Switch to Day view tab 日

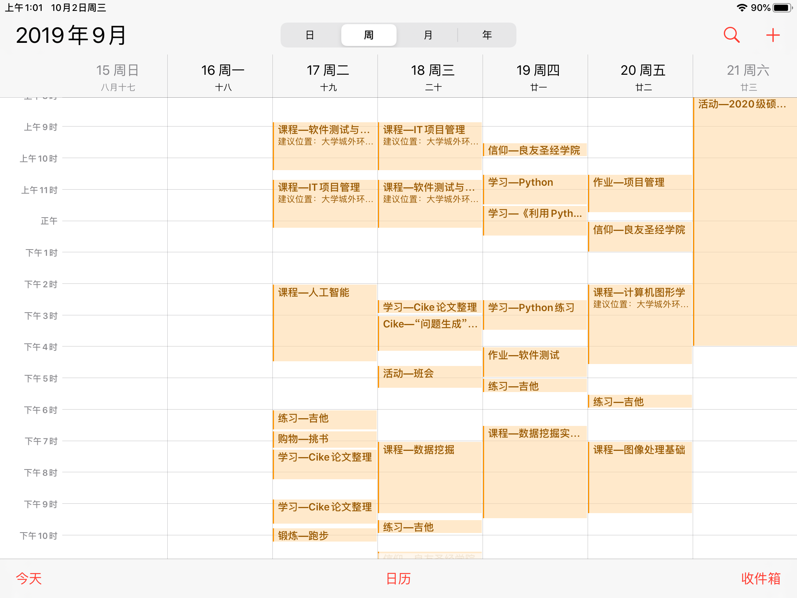(x=310, y=35)
